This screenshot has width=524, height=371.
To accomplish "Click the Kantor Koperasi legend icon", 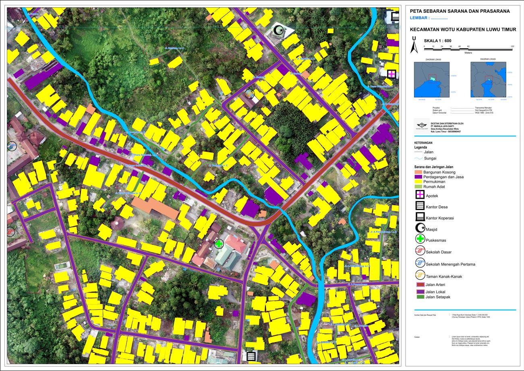I will (x=420, y=217).
